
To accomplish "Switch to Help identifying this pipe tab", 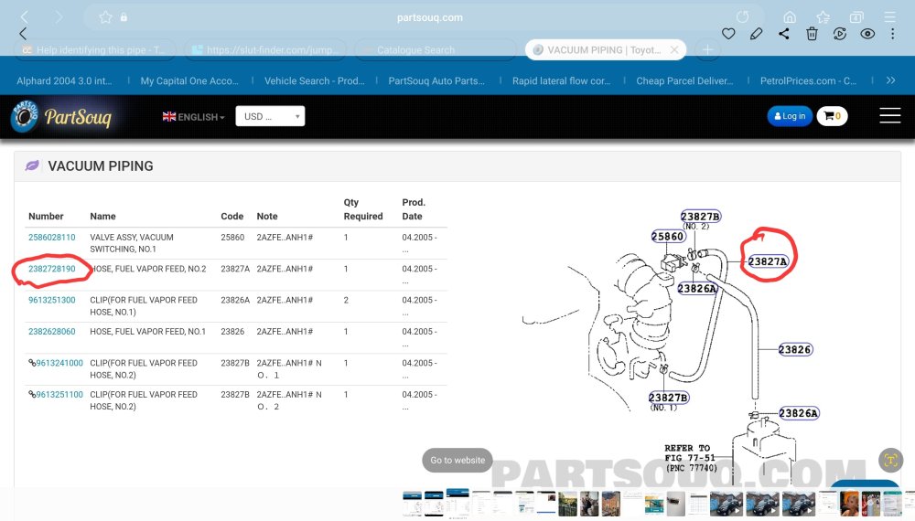I will click(x=95, y=50).
